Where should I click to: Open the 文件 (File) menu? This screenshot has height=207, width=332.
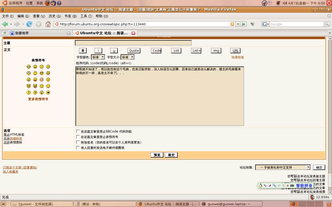[8, 16]
